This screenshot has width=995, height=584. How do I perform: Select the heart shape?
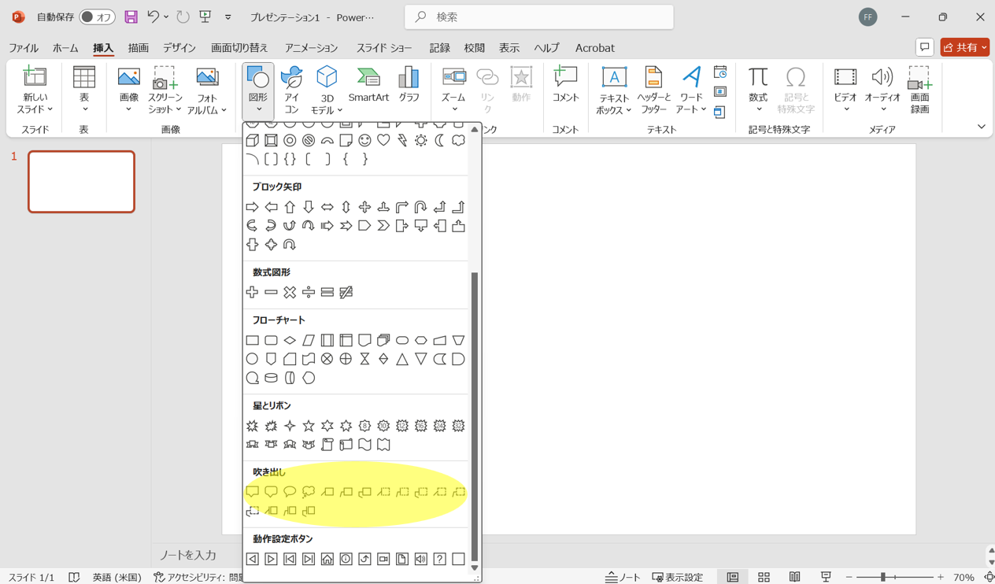pos(383,141)
